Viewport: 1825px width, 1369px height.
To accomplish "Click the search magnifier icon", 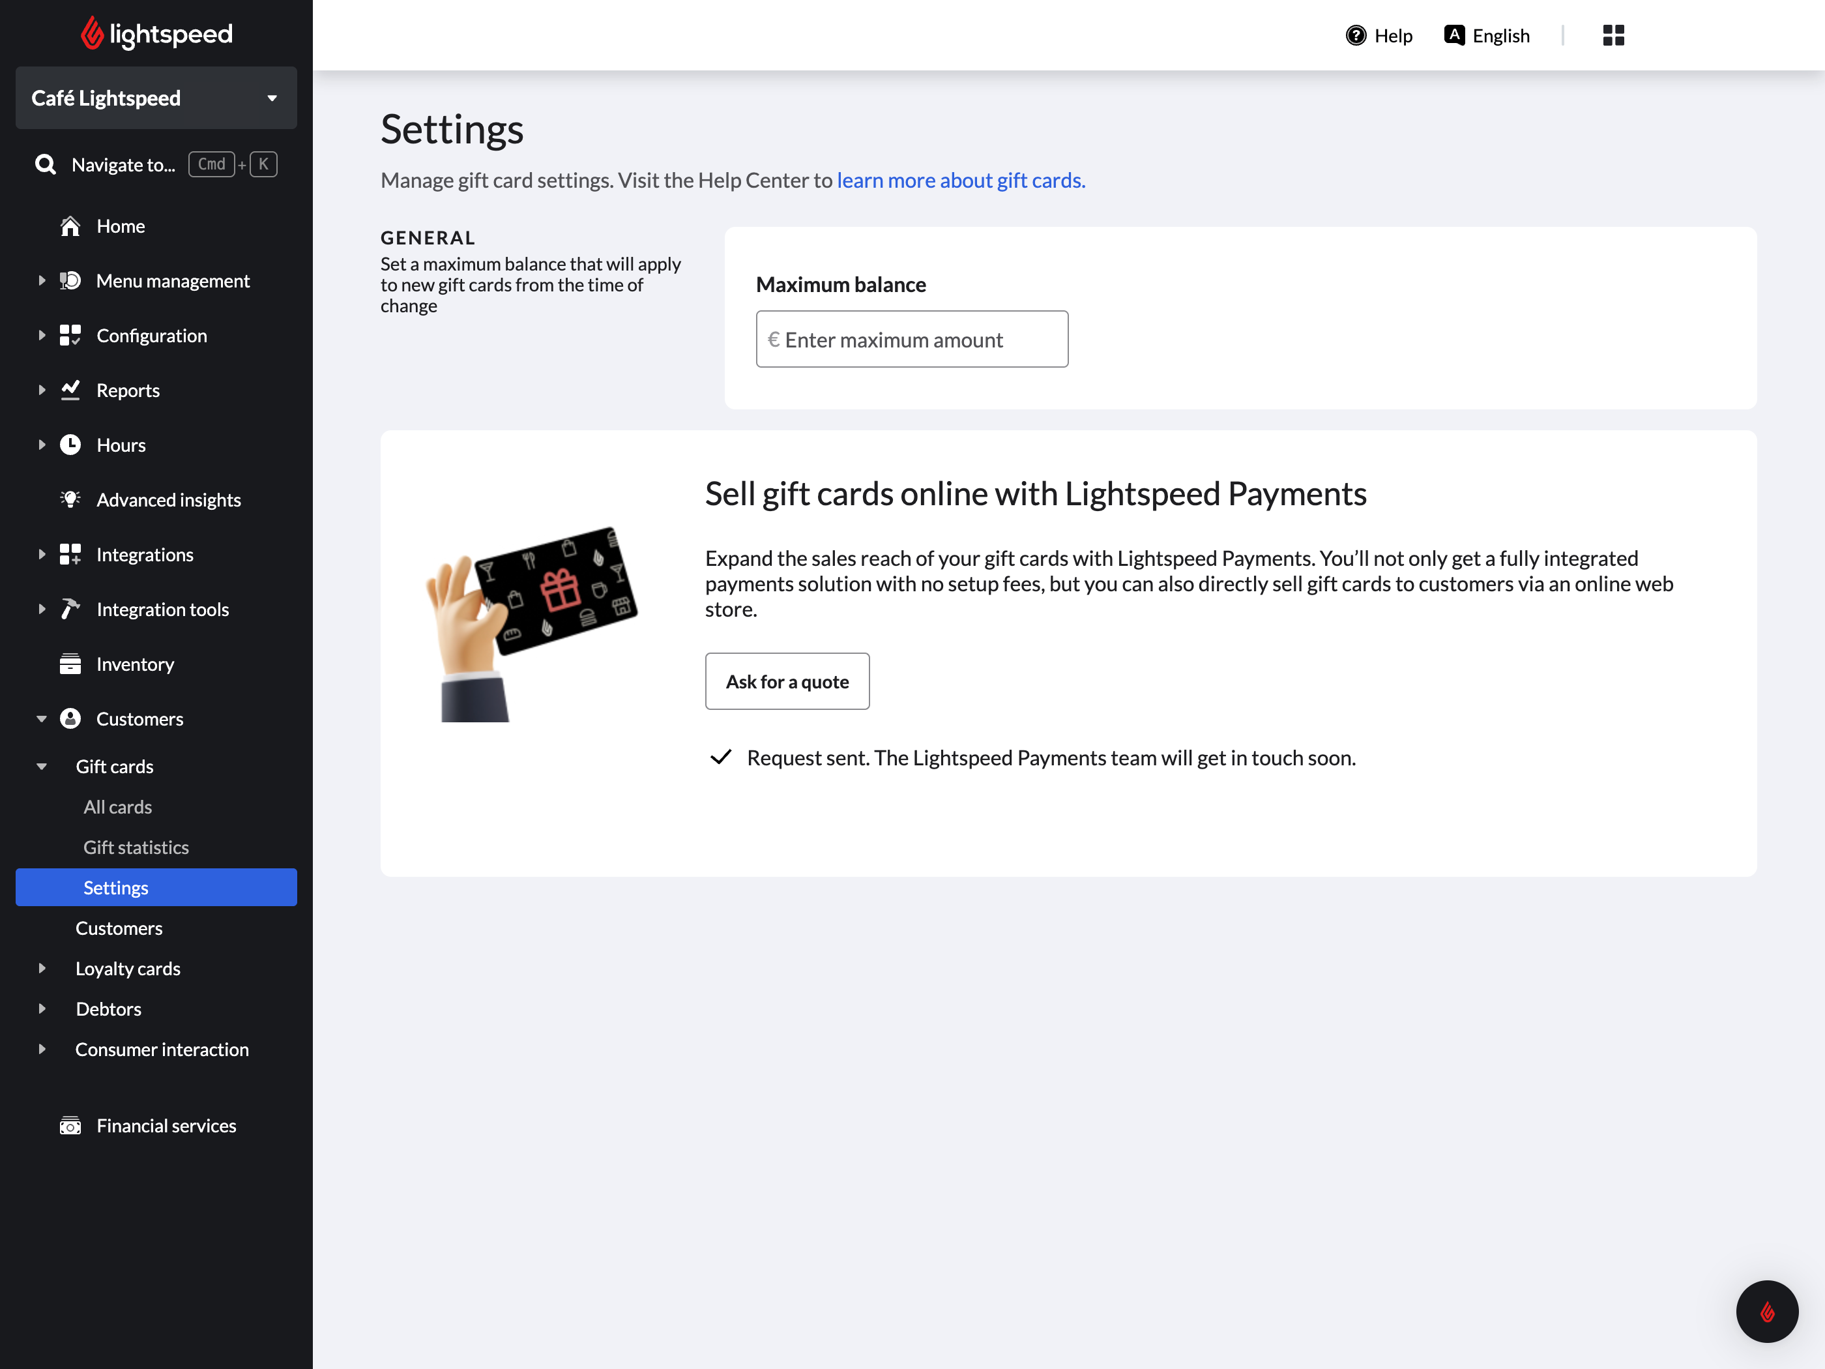I will pos(46,164).
